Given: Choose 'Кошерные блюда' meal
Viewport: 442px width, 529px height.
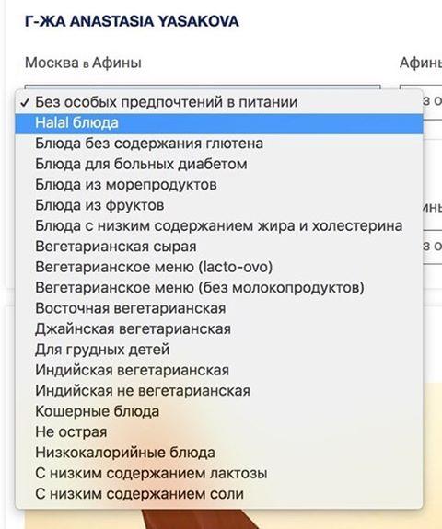Looking at the screenshot, I should [x=219, y=411].
